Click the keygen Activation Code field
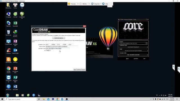Image resolution: width=180 pixels, height=101 pixels. pyautogui.click(x=133, y=55)
